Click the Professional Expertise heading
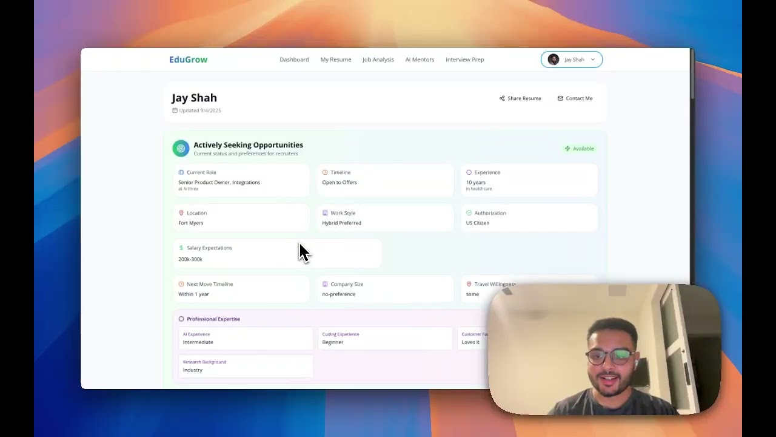The height and width of the screenshot is (437, 776). 213,319
